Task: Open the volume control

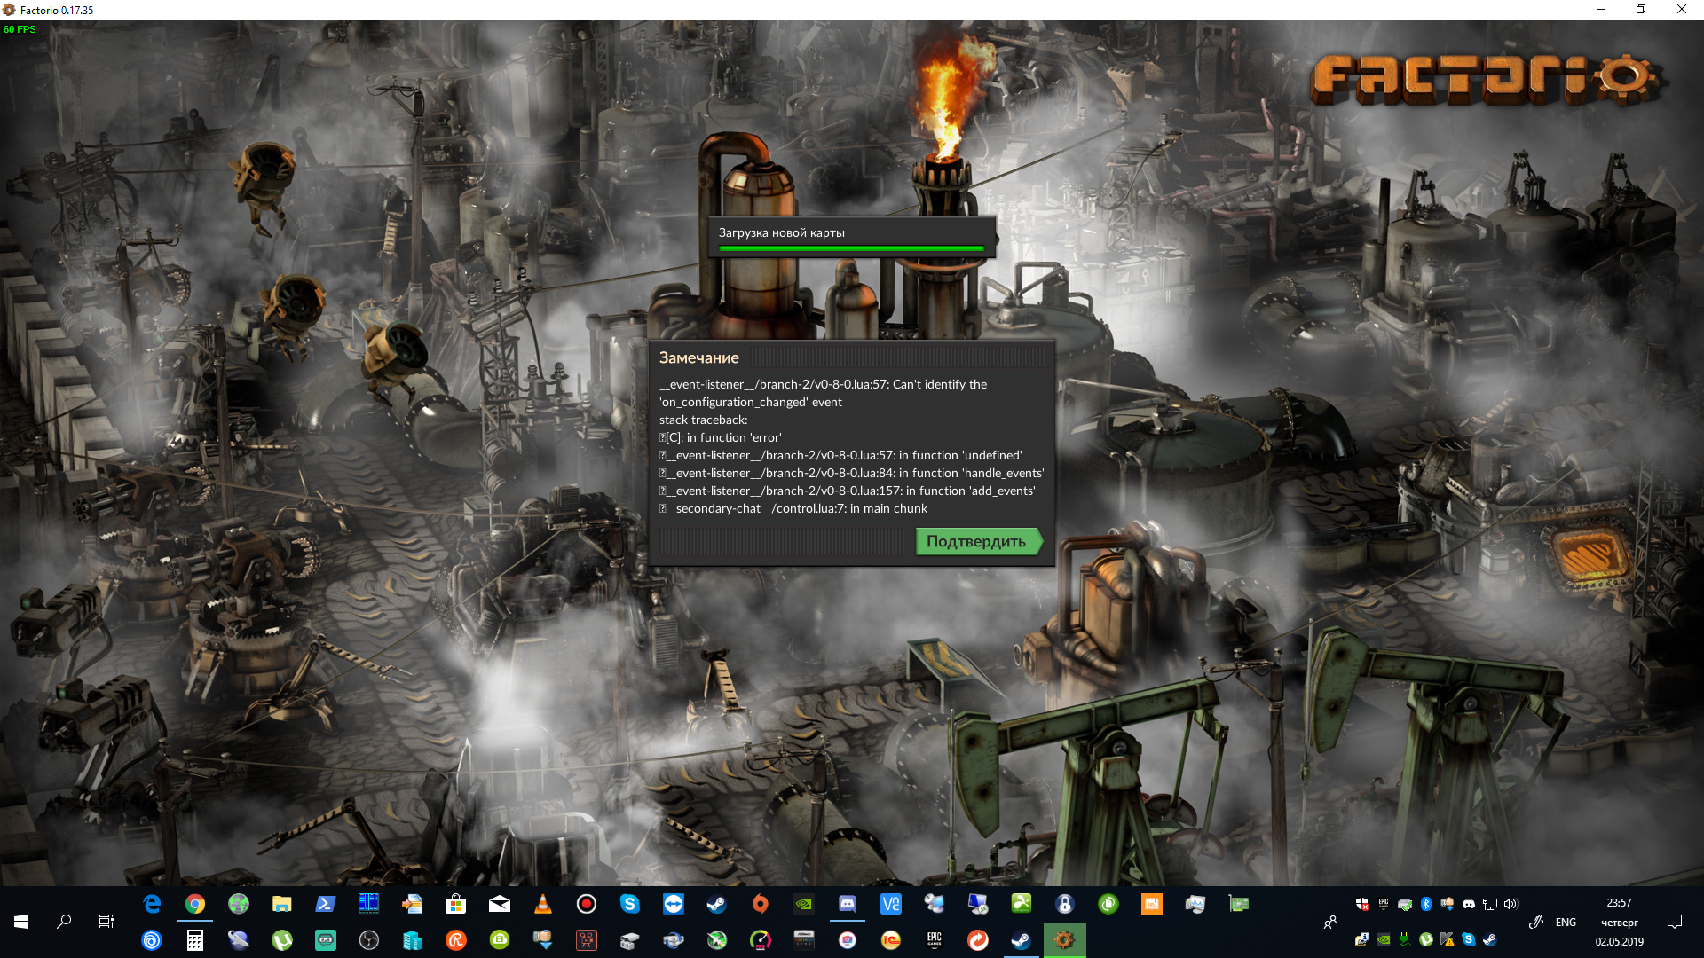Action: tap(1511, 904)
